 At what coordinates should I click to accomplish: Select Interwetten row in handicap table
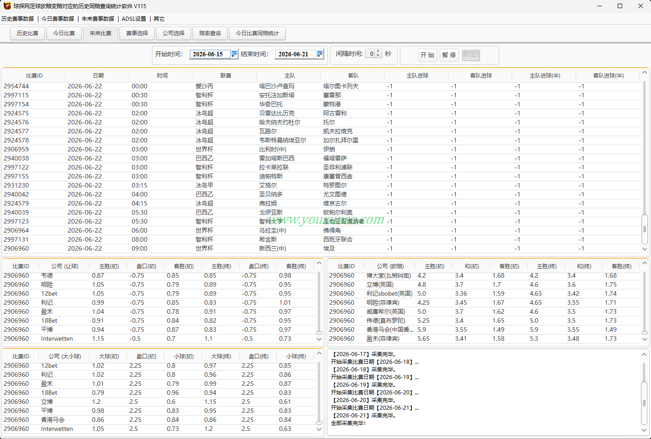[159, 338]
